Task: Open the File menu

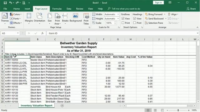Action: click(x=5, y=9)
